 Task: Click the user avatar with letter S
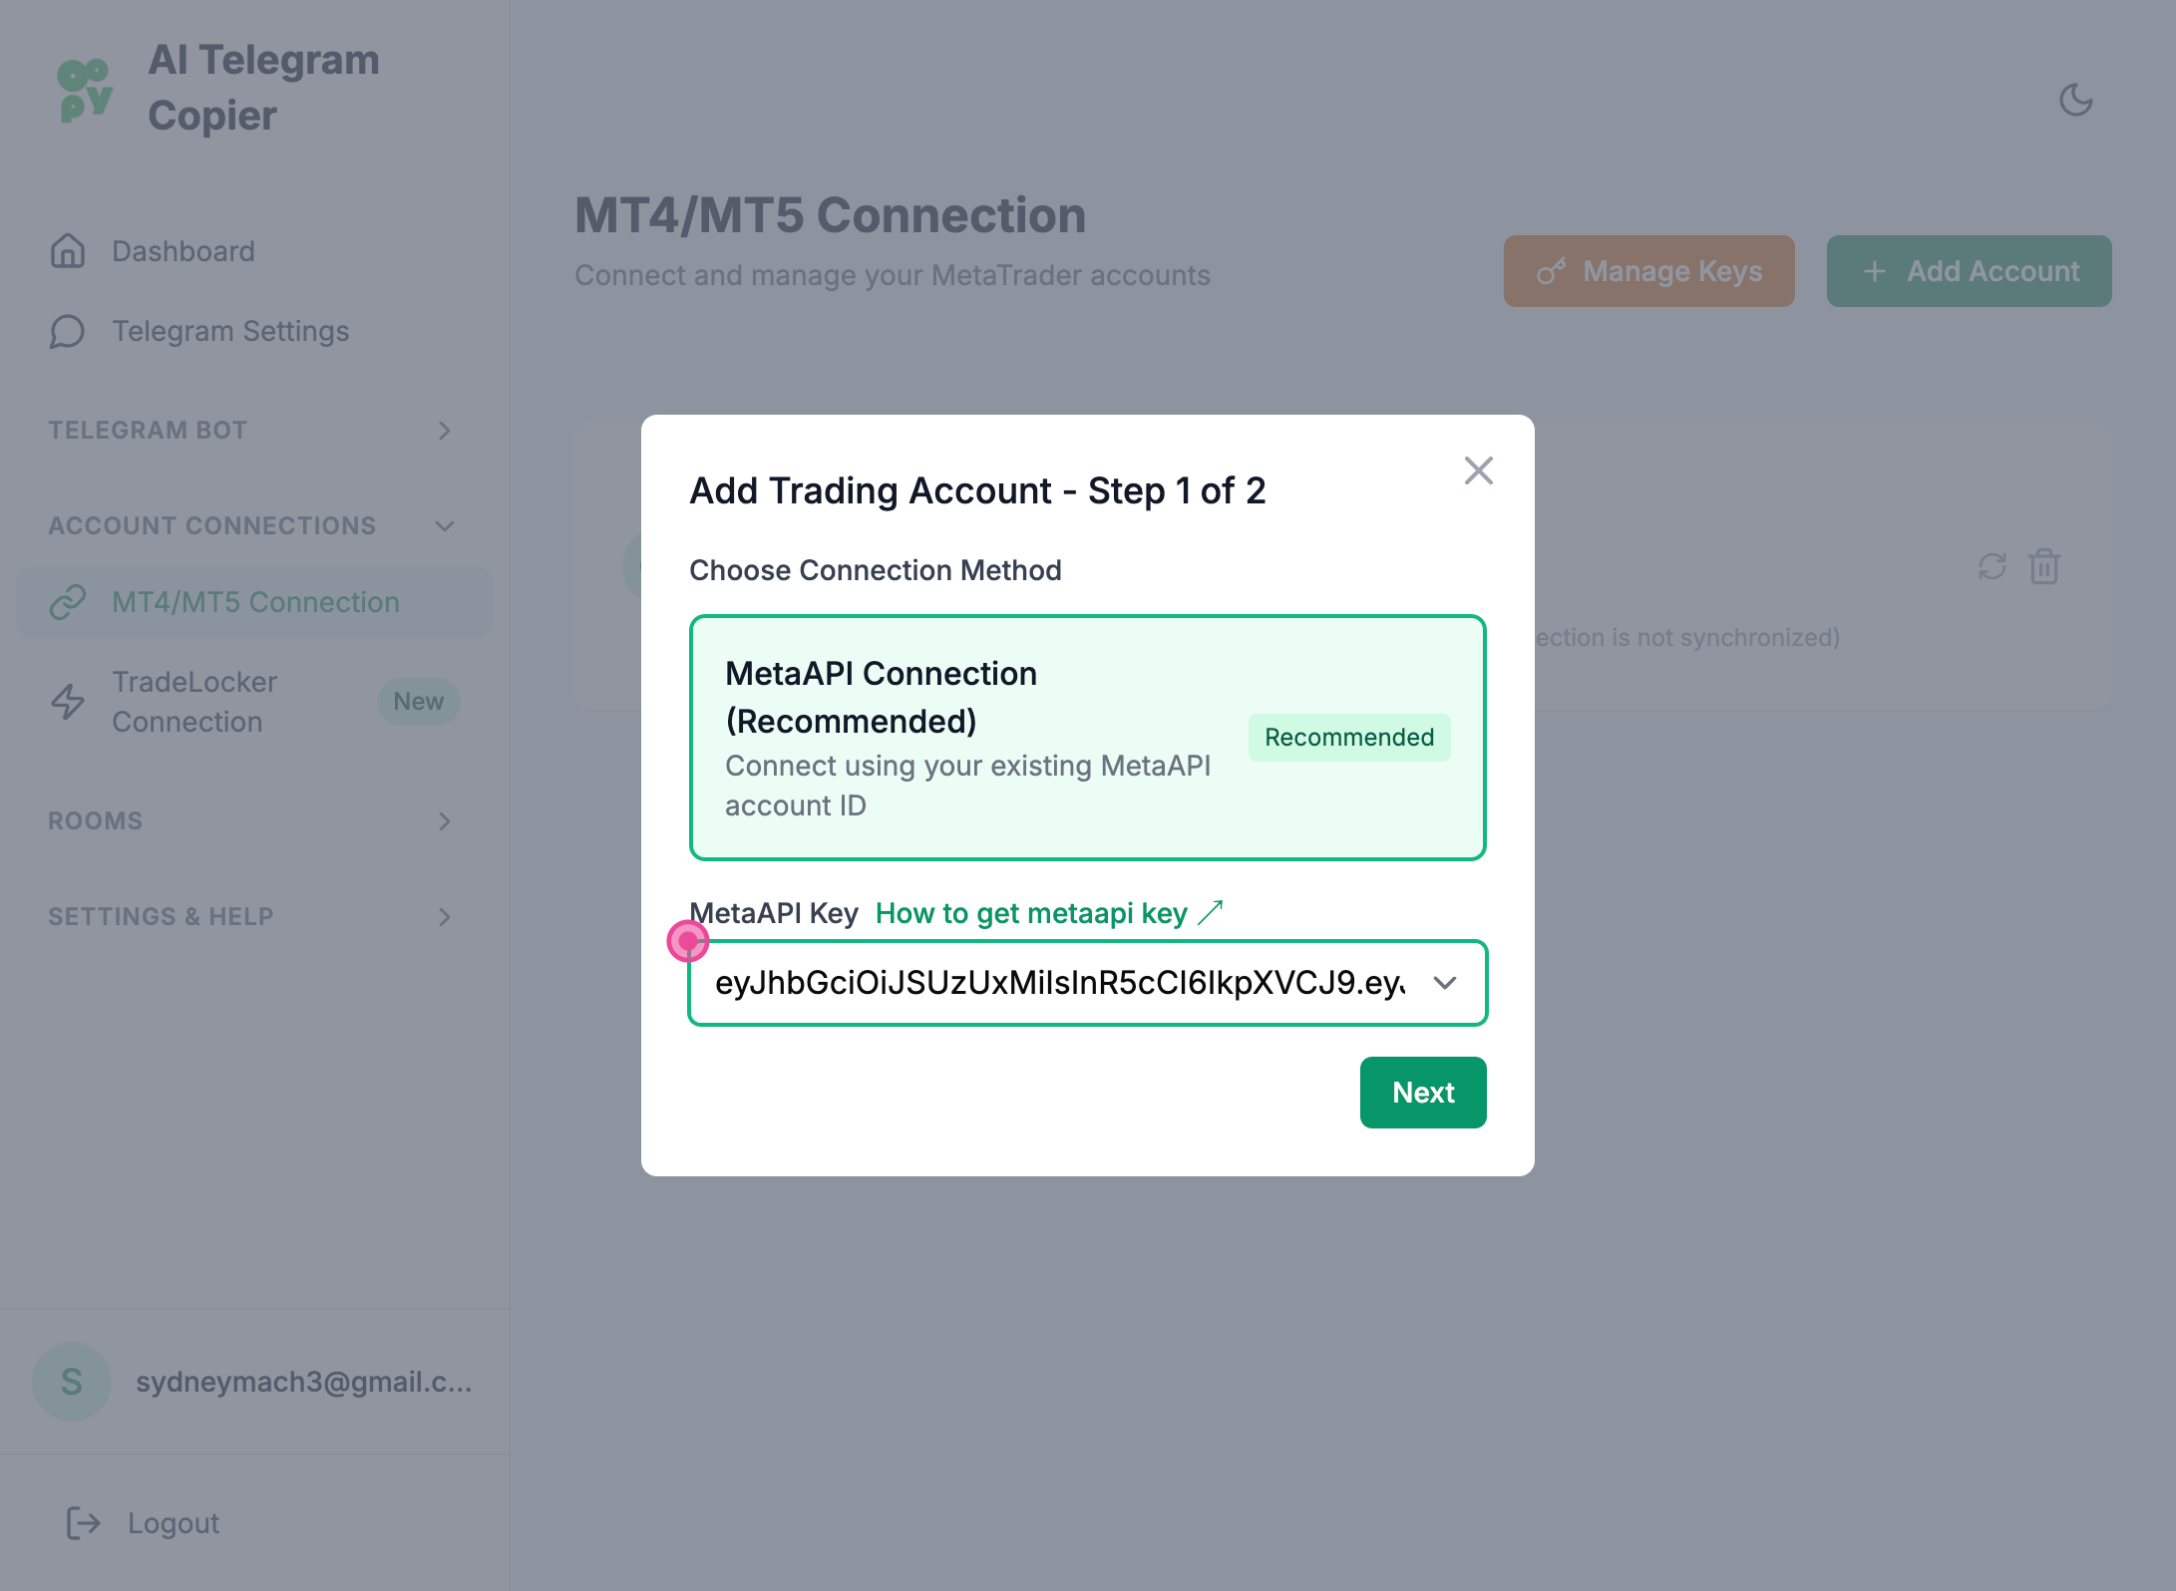coord(72,1382)
